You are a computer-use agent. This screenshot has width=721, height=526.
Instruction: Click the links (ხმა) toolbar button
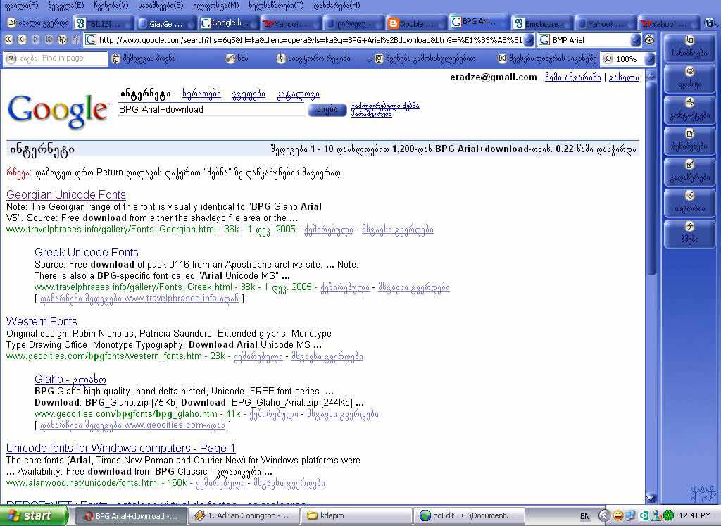tap(238, 58)
